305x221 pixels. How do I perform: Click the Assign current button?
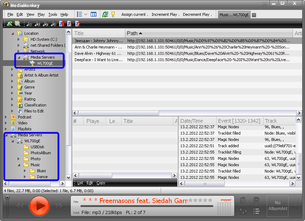click(134, 14)
